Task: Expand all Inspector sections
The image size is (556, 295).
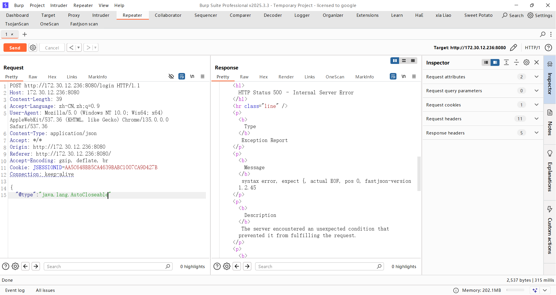Action: coord(506,62)
